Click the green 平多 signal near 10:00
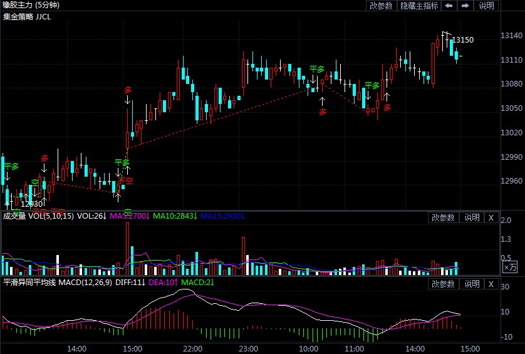Screen dimensions: 525x354 (x=317, y=69)
